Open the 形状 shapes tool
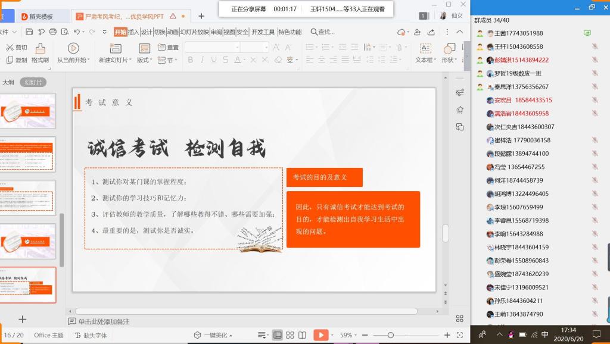Image resolution: width=610 pixels, height=344 pixels. (449, 49)
